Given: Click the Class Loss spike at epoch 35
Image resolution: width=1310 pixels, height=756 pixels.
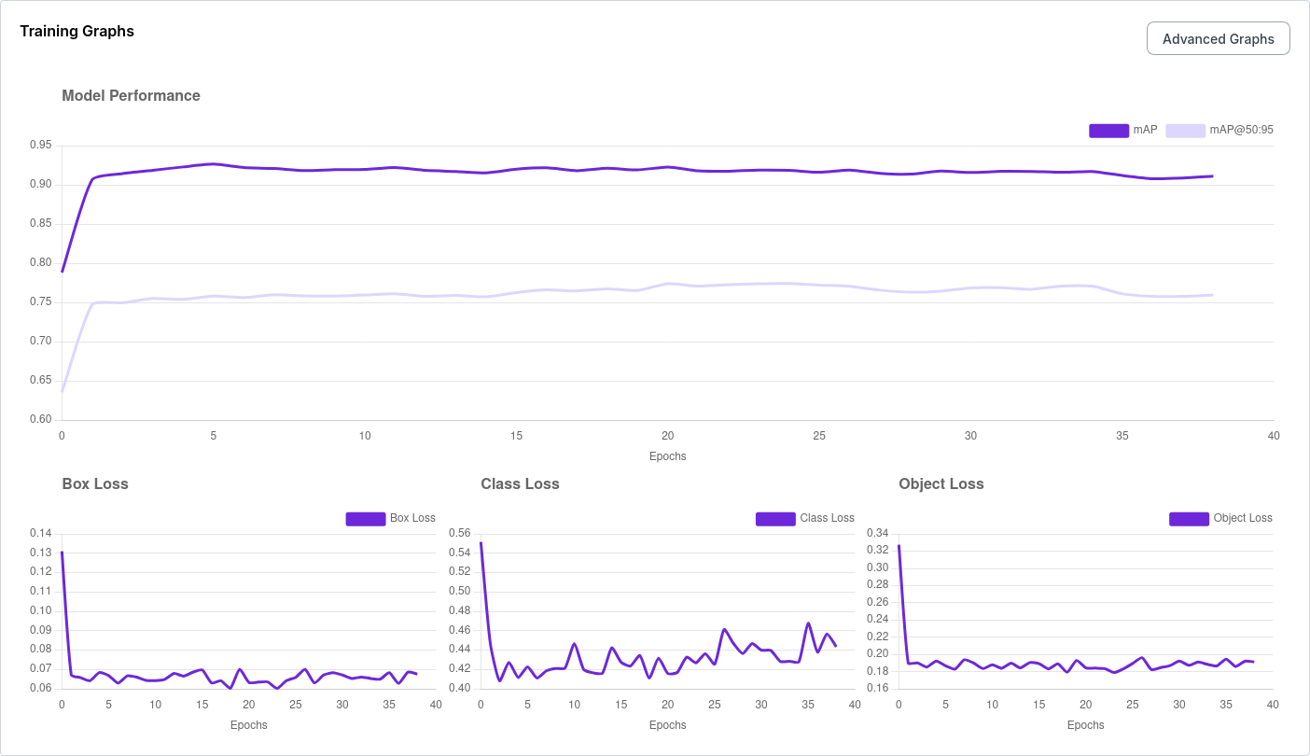Looking at the screenshot, I should click(808, 623).
